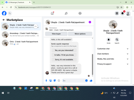Open the volume speaker icon in tray
The width and height of the screenshot is (134, 100).
[114, 97]
